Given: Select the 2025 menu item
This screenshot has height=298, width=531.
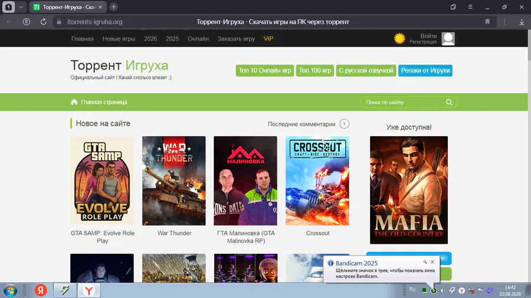Looking at the screenshot, I should click(x=172, y=38).
